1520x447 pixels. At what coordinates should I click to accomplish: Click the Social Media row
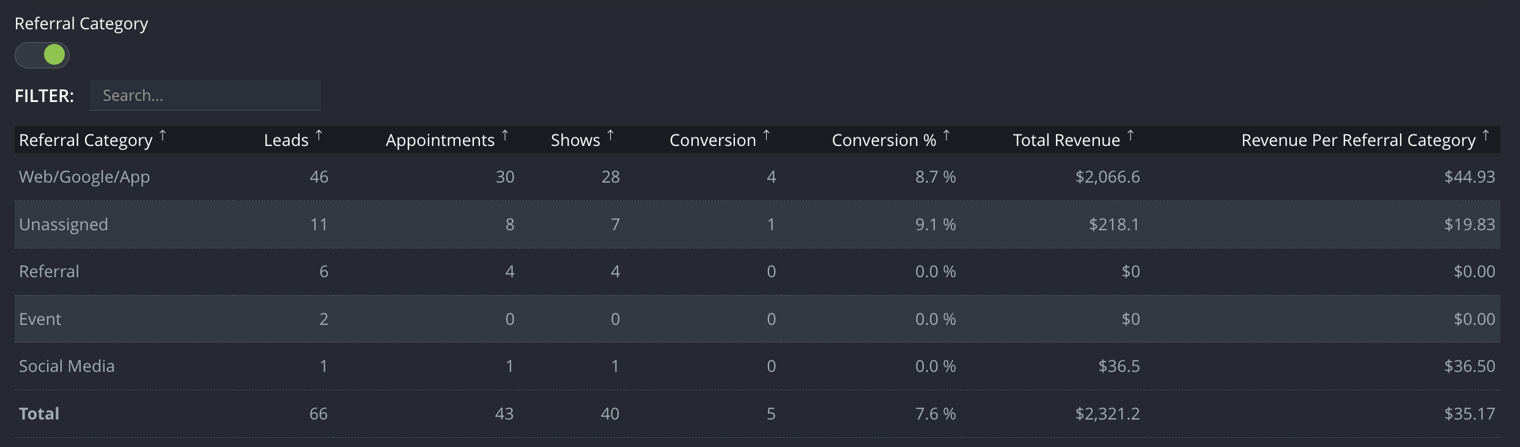758,366
